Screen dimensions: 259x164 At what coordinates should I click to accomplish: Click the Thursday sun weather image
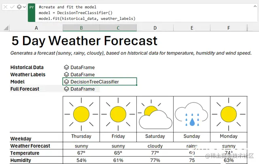pyautogui.click(x=81, y=114)
